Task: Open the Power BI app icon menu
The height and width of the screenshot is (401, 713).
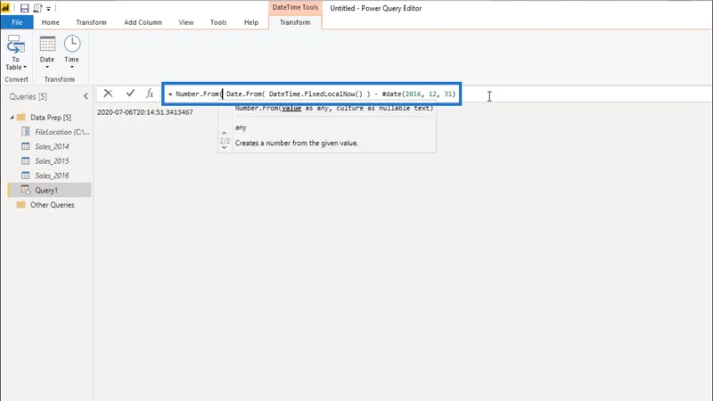Action: (x=5, y=8)
